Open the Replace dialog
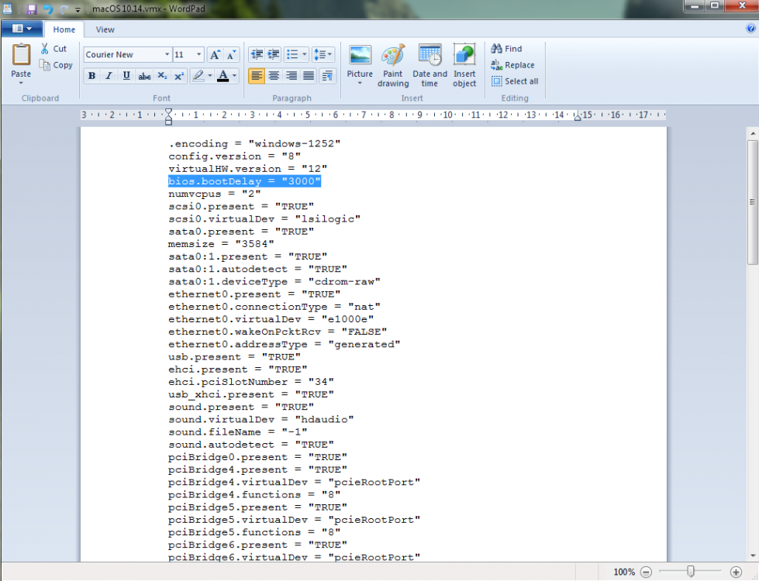 point(512,65)
